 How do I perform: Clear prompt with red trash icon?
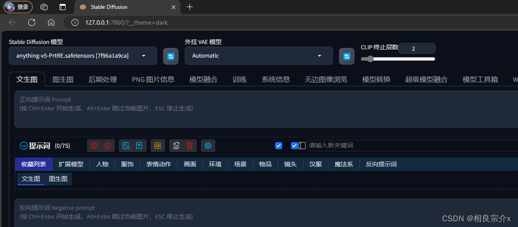point(190,146)
